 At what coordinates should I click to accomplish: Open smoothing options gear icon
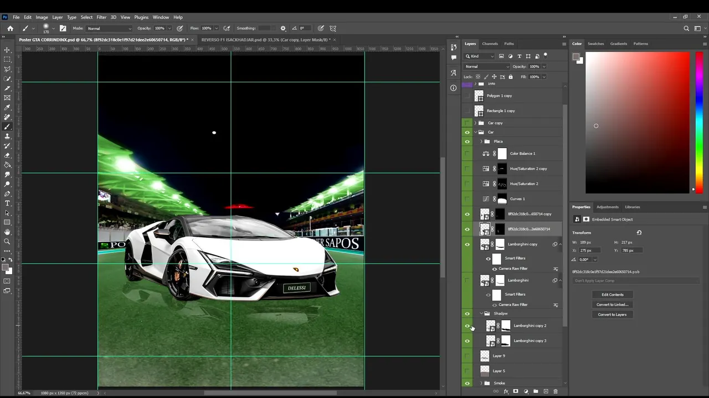[283, 28]
